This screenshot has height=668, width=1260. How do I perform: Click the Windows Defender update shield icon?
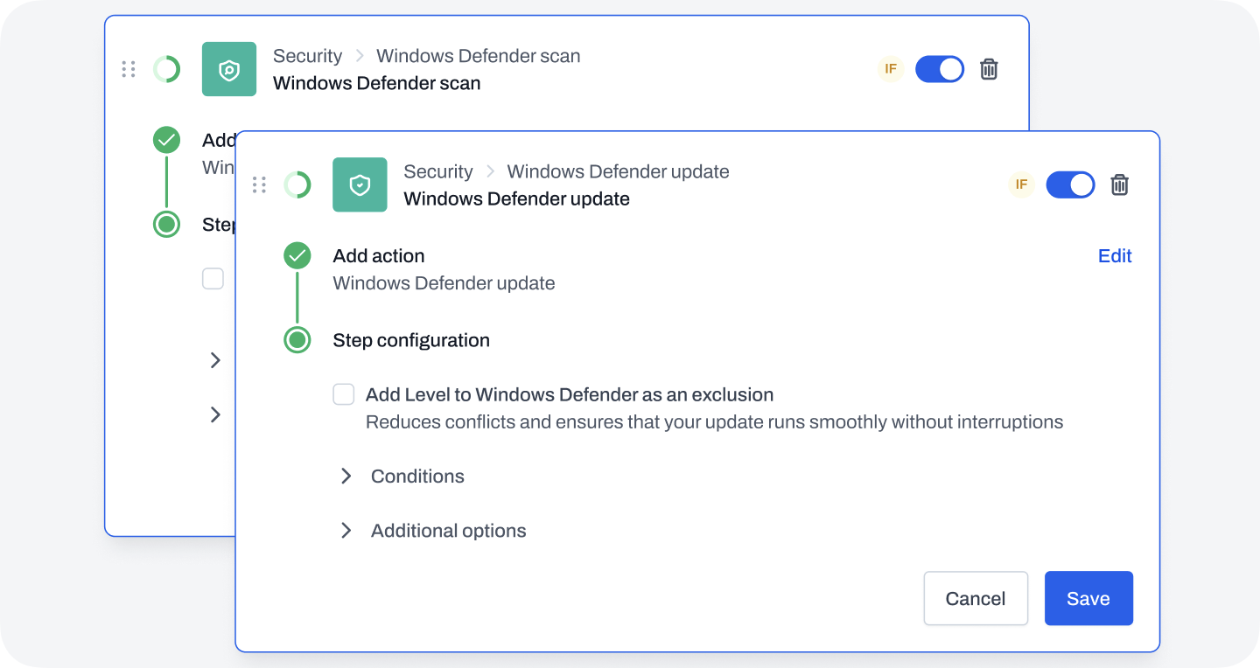[360, 184]
